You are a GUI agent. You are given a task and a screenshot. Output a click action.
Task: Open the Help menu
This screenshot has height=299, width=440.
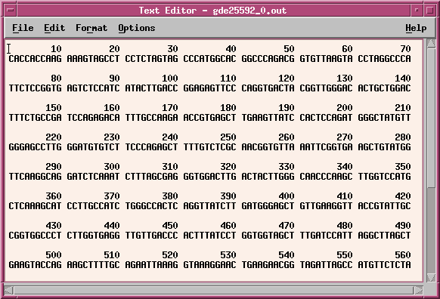[416, 28]
